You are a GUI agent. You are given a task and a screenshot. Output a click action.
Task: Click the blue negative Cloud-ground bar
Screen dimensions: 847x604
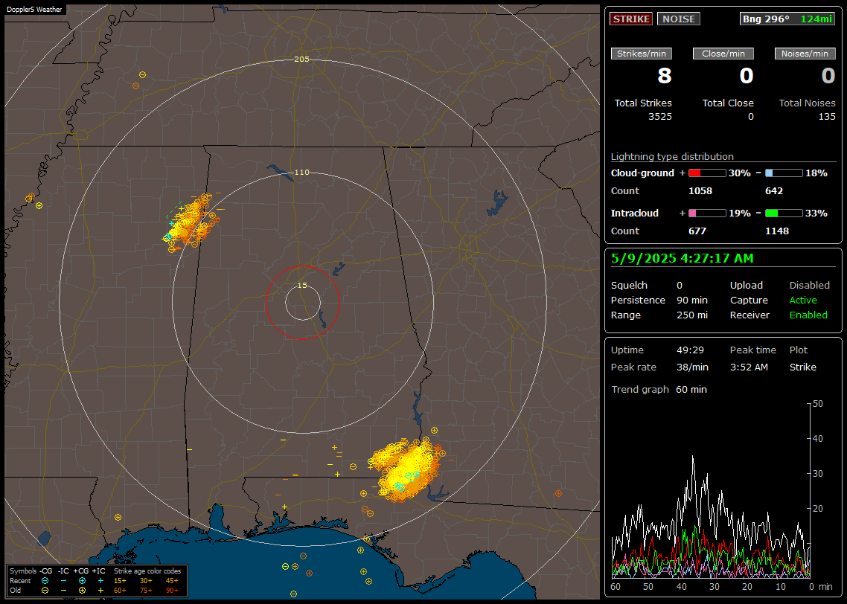[784, 173]
